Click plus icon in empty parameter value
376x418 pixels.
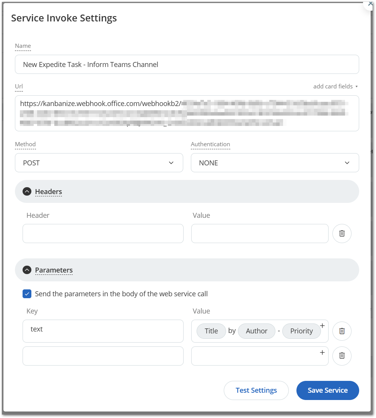tap(322, 353)
